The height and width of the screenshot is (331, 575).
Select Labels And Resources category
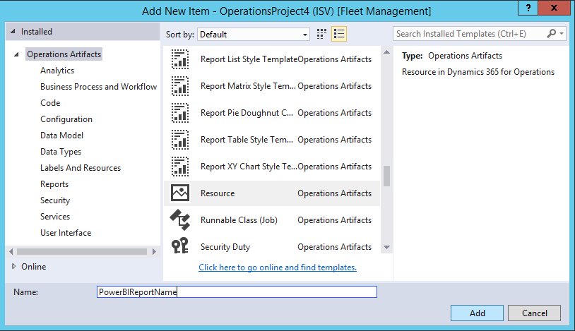click(81, 168)
